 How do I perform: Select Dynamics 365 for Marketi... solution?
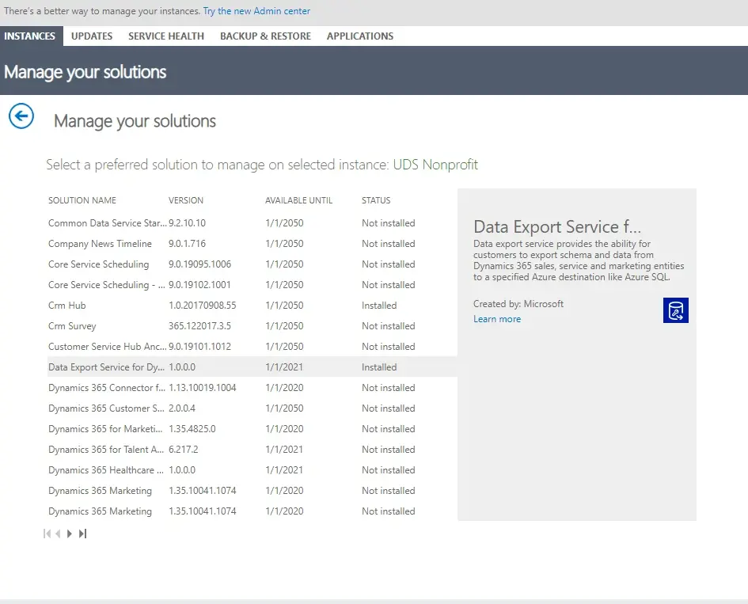252,428
